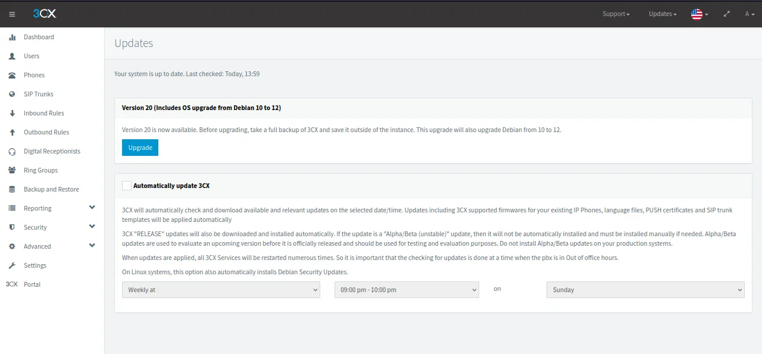Click the blue Upgrade button

[140, 148]
